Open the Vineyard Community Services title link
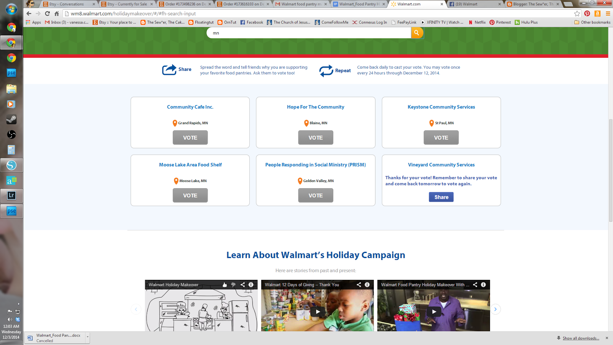The height and width of the screenshot is (345, 613). [441, 165]
